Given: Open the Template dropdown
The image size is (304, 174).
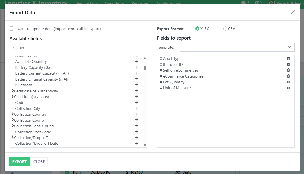Looking at the screenshot, I should (x=237, y=47).
